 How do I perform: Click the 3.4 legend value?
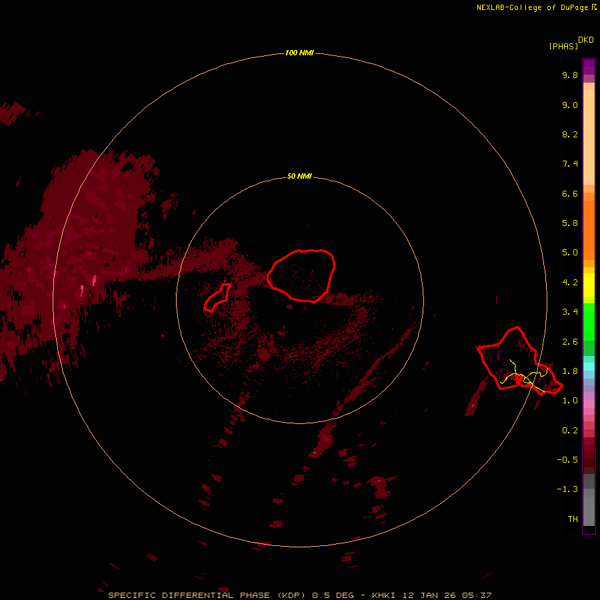[570, 312]
